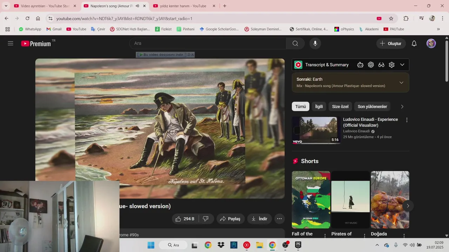Open the Ottoman Europe short thumbnail
Viewport: 449px width, 252px height.
(x=311, y=199)
